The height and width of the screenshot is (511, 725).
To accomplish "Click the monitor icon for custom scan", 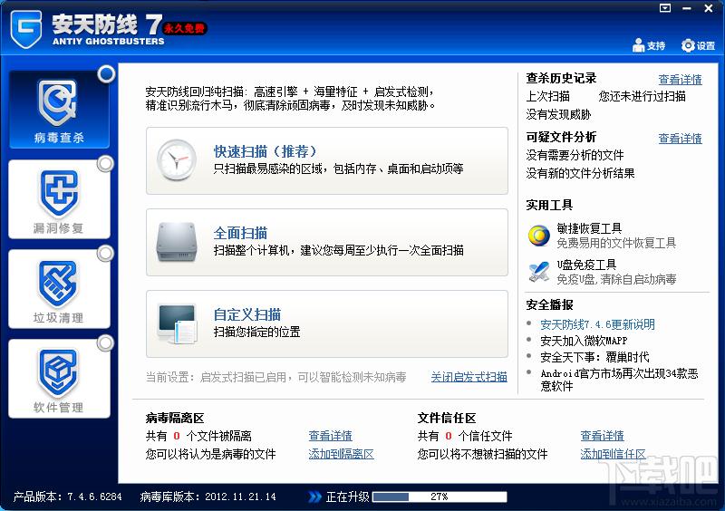I will click(x=177, y=323).
